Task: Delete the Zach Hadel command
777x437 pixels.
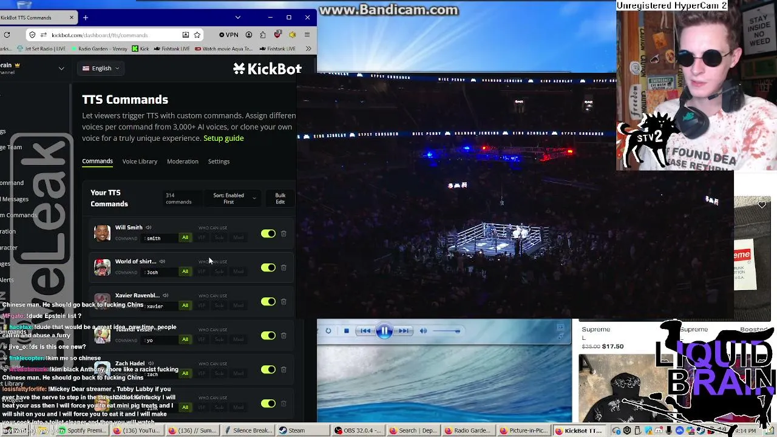Action: coord(283,370)
